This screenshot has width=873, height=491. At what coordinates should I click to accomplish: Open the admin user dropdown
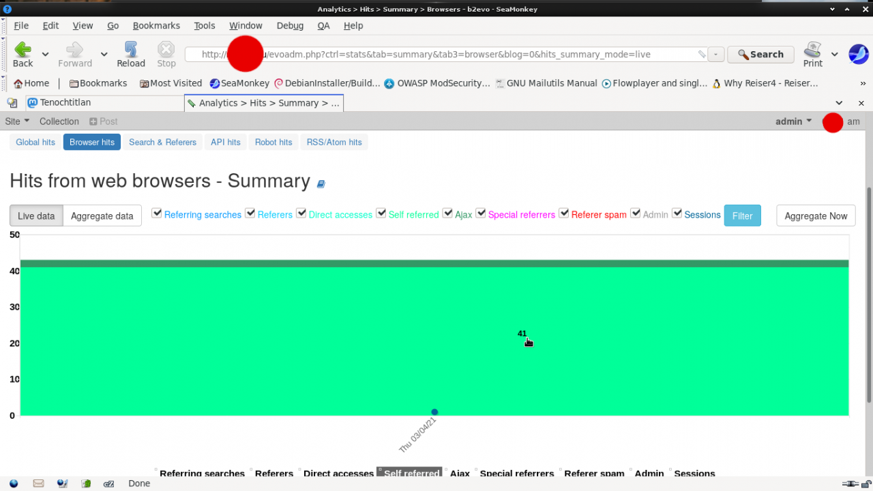[794, 121]
